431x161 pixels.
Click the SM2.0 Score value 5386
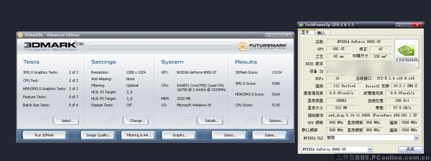(276, 84)
